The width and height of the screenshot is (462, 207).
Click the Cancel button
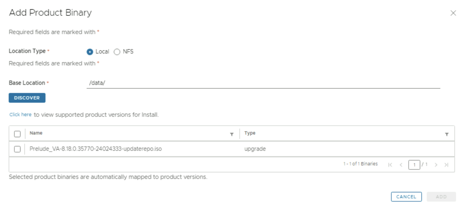tap(406, 197)
